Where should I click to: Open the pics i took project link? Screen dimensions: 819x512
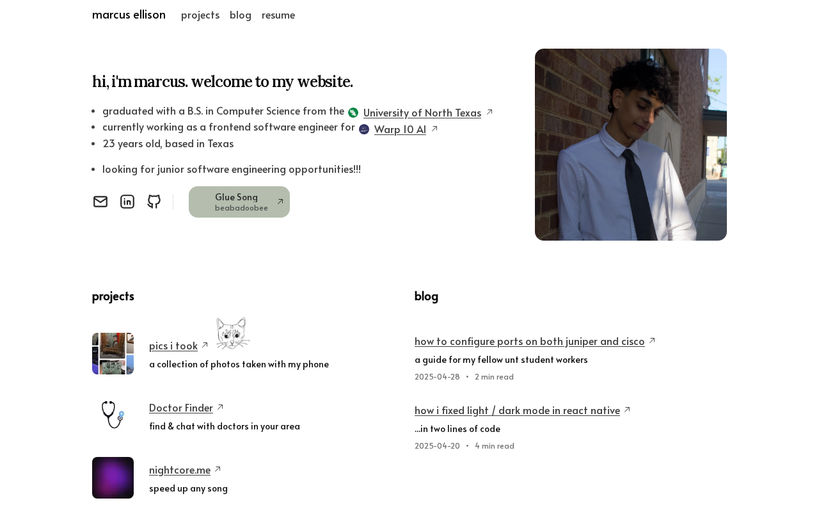173,346
